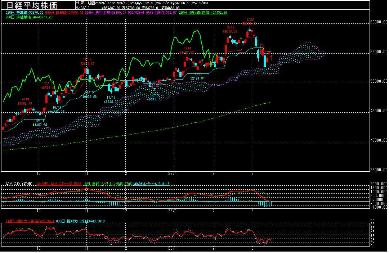The height and width of the screenshot is (253, 389).
Task: Select the 日足 timeframe label
Action: (80, 3)
